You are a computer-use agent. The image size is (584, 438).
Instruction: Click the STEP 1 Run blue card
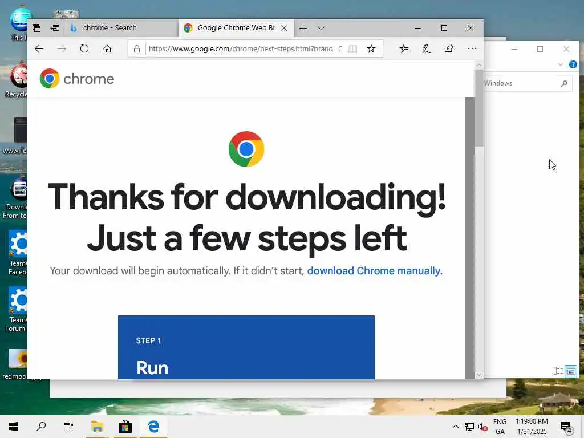[x=246, y=347]
